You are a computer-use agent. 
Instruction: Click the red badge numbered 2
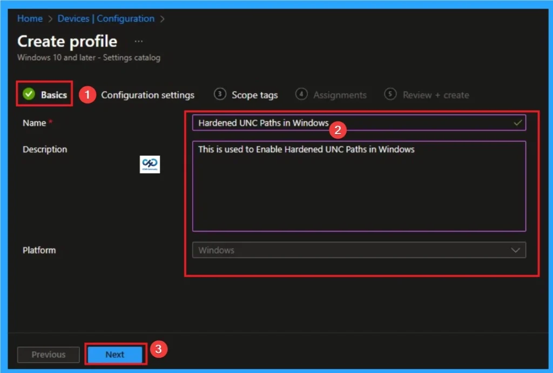(338, 129)
